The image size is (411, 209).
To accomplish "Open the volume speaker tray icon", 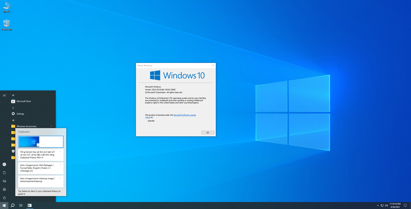I will (x=386, y=205).
